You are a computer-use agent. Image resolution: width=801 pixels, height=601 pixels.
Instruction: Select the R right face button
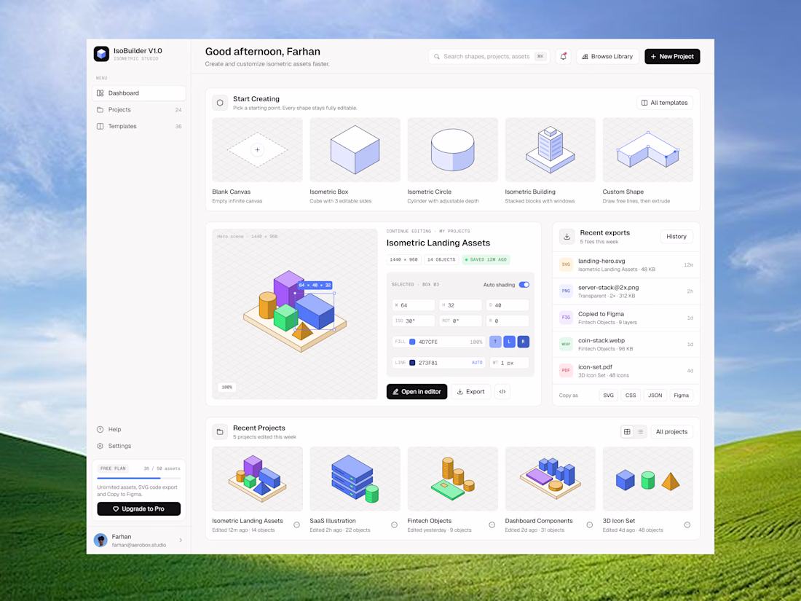[523, 342]
